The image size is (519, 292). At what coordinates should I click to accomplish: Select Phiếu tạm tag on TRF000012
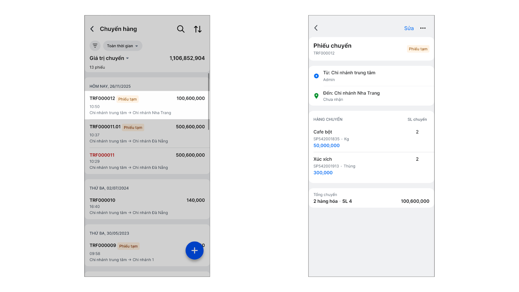(127, 99)
